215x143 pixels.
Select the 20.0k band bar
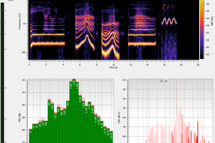pos(111,136)
